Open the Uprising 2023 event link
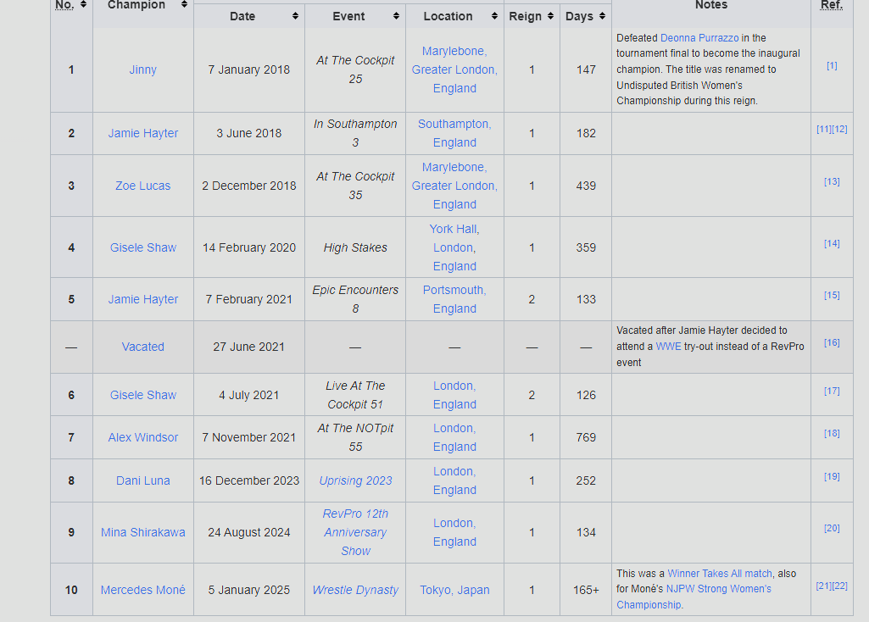This screenshot has height=622, width=869. 355,480
